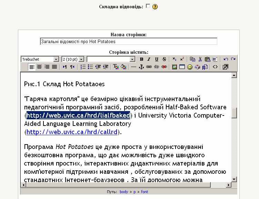259x199 pixels.
Task: Decrease the indent
Action: [98, 67]
